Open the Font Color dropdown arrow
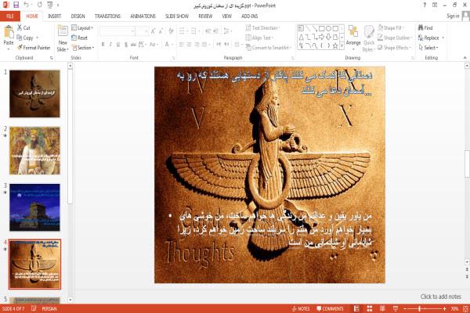The width and height of the screenshot is (470, 313). 172,45
